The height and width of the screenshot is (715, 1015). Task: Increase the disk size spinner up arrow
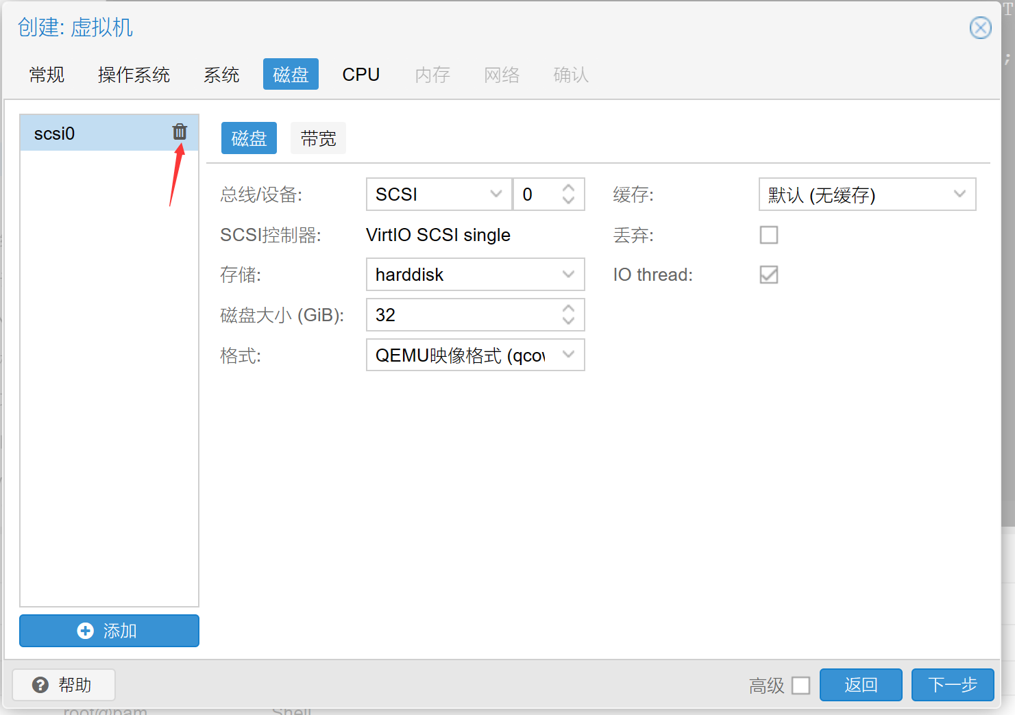coord(568,309)
